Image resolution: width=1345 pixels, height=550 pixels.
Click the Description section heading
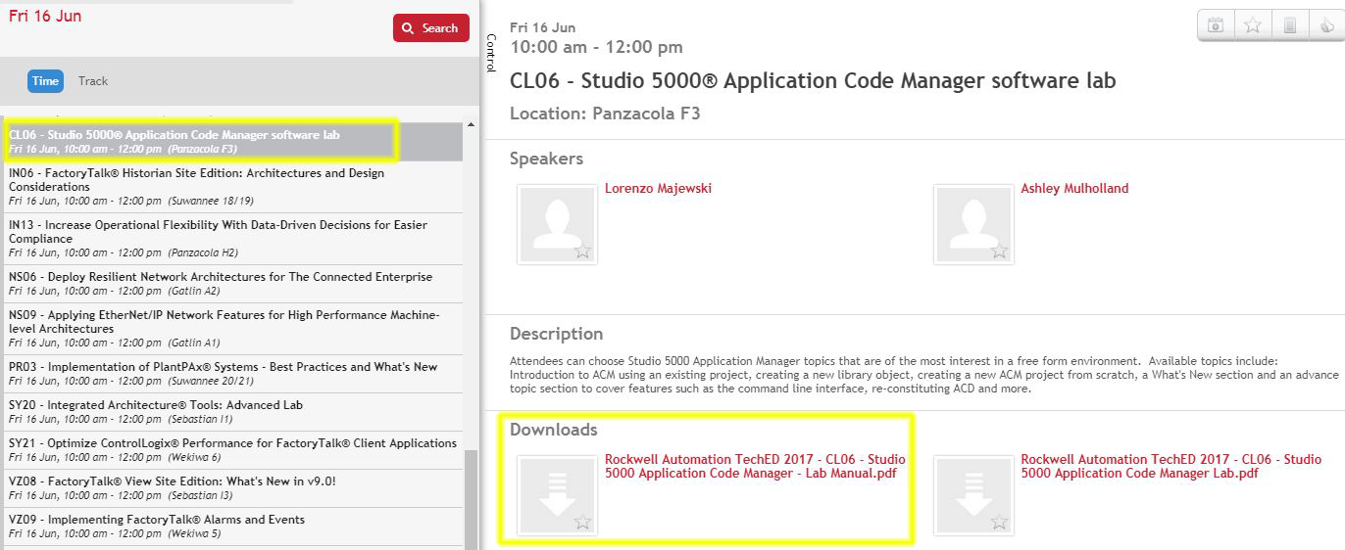tap(556, 334)
